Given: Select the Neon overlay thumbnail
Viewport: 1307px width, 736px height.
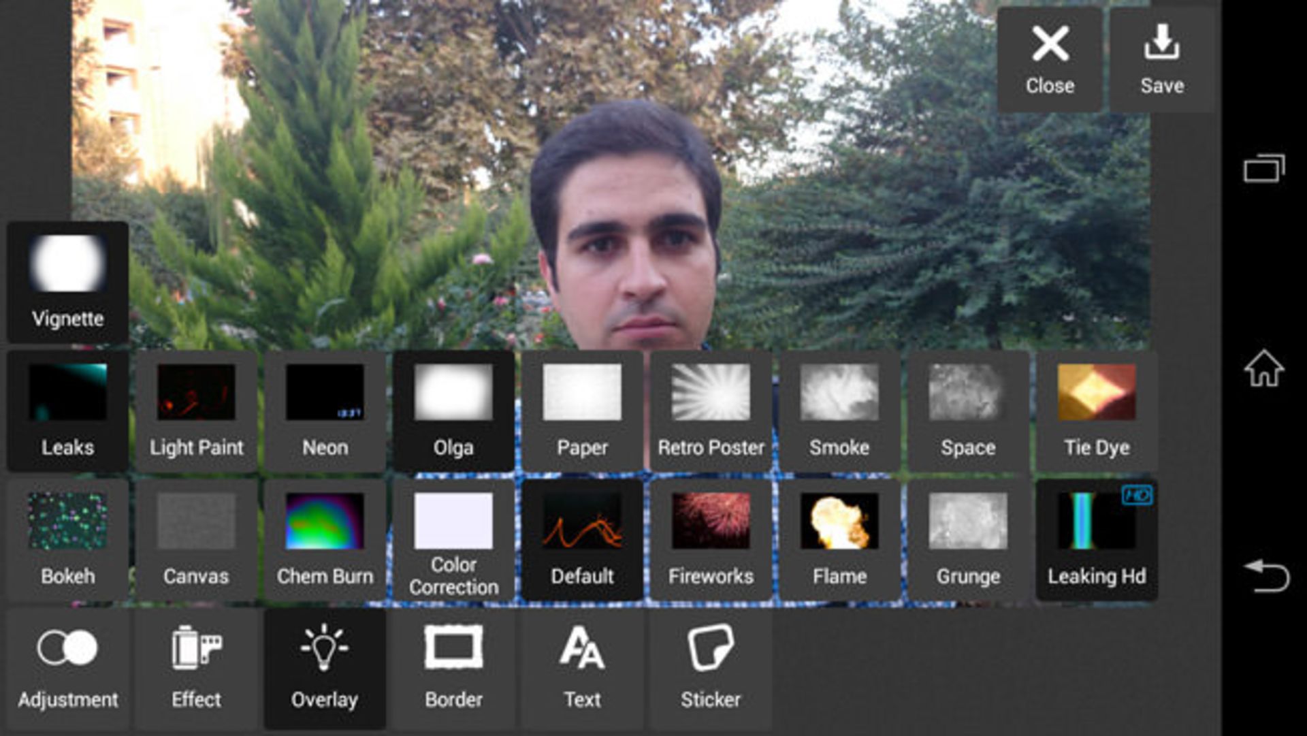Looking at the screenshot, I should click(325, 411).
